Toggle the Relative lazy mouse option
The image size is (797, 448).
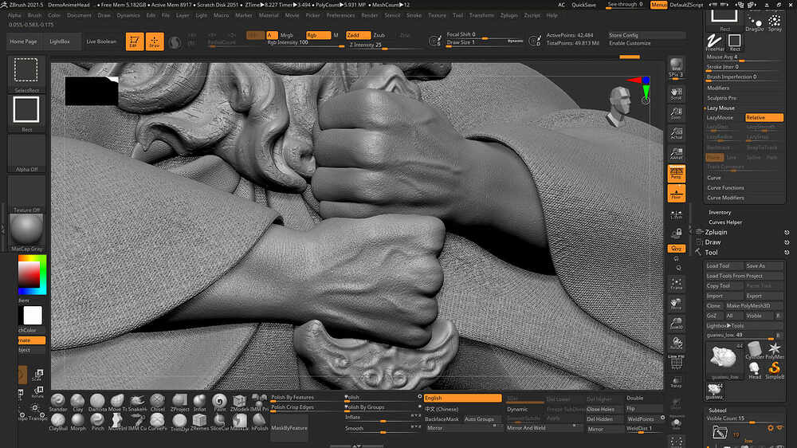pos(764,117)
